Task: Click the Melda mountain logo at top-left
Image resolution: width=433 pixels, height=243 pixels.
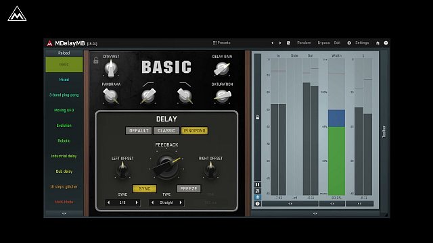Action: coord(17,13)
